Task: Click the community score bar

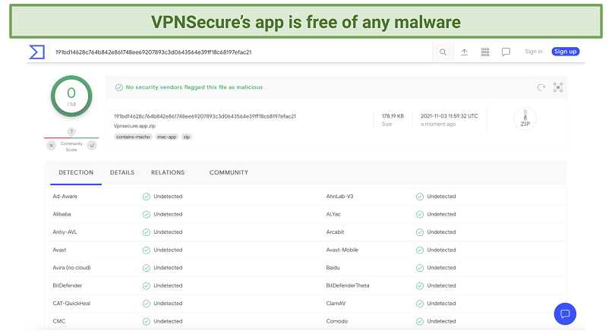Action: [x=71, y=137]
